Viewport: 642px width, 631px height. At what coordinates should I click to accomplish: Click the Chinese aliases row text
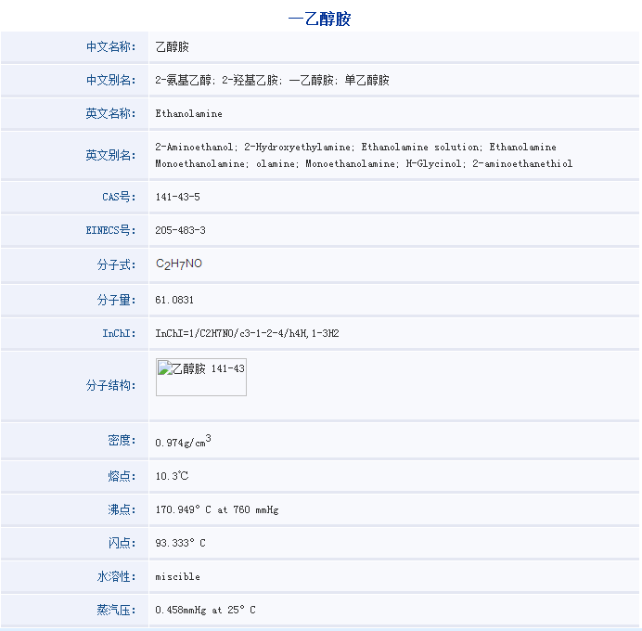(272, 80)
